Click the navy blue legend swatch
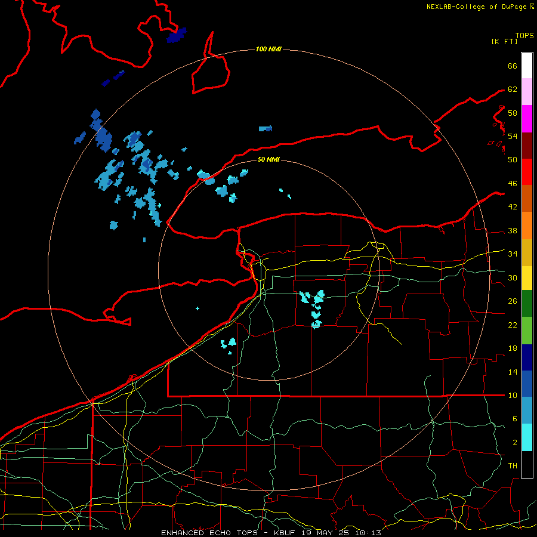537x537 pixels. point(527,357)
